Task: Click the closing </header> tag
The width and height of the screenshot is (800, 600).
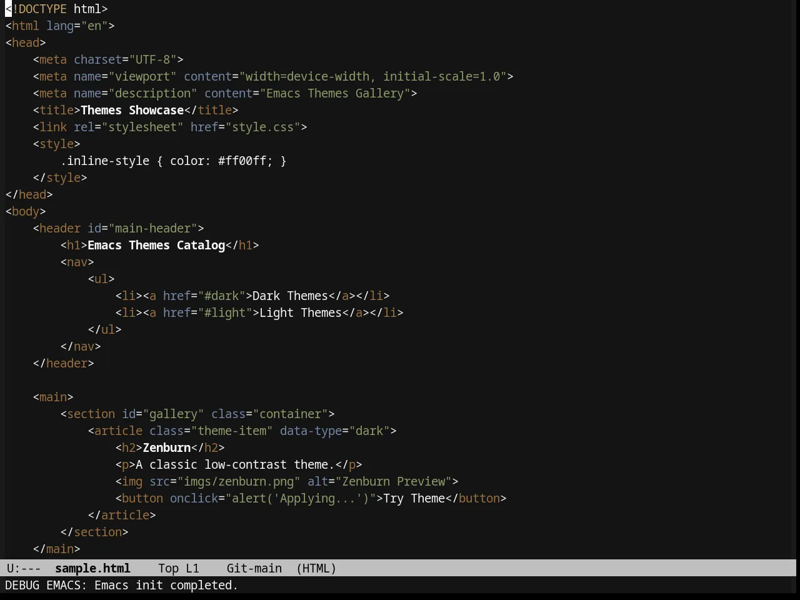Action: 64,363
